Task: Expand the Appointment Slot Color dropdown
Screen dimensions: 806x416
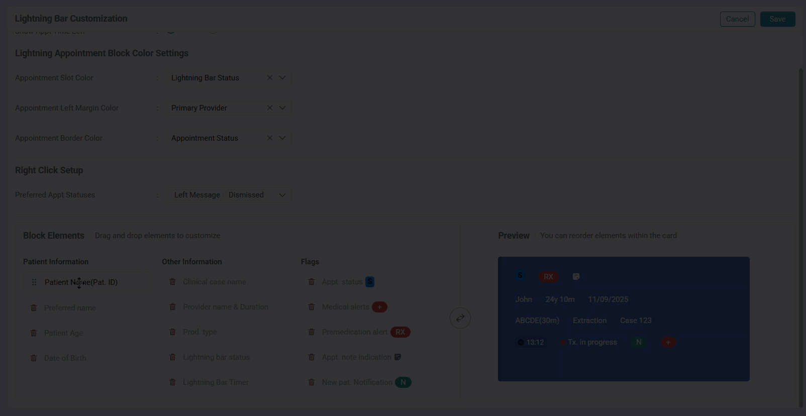Action: click(282, 78)
